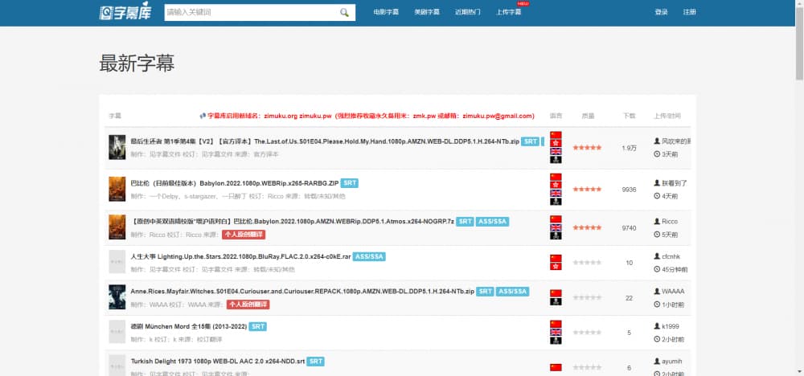Click the 注册 link
Viewport: 804px width, 376px height.
[689, 12]
